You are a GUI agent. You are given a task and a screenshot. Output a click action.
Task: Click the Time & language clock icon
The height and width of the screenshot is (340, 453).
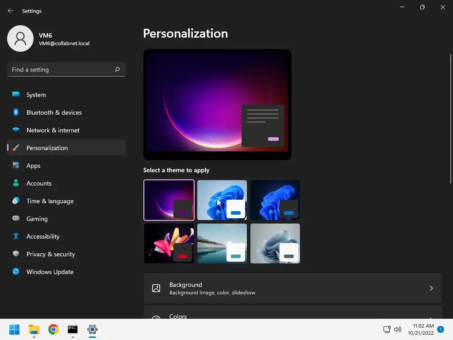[16, 201]
